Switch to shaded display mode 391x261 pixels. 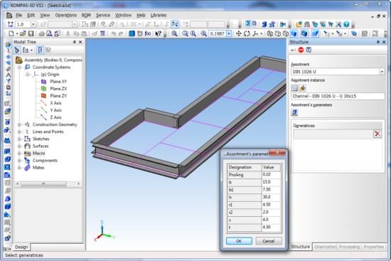pyautogui.click(x=294, y=33)
